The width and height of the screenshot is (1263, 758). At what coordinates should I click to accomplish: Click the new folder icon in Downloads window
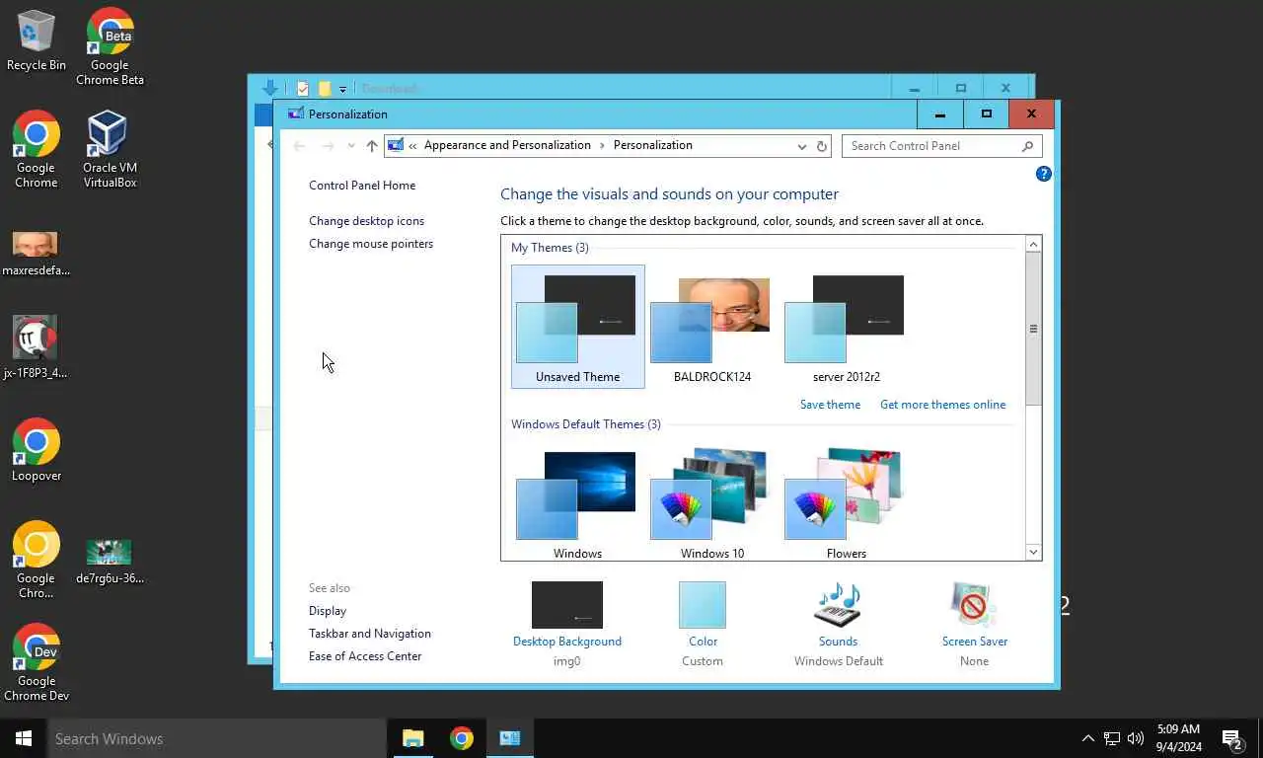[x=324, y=89]
